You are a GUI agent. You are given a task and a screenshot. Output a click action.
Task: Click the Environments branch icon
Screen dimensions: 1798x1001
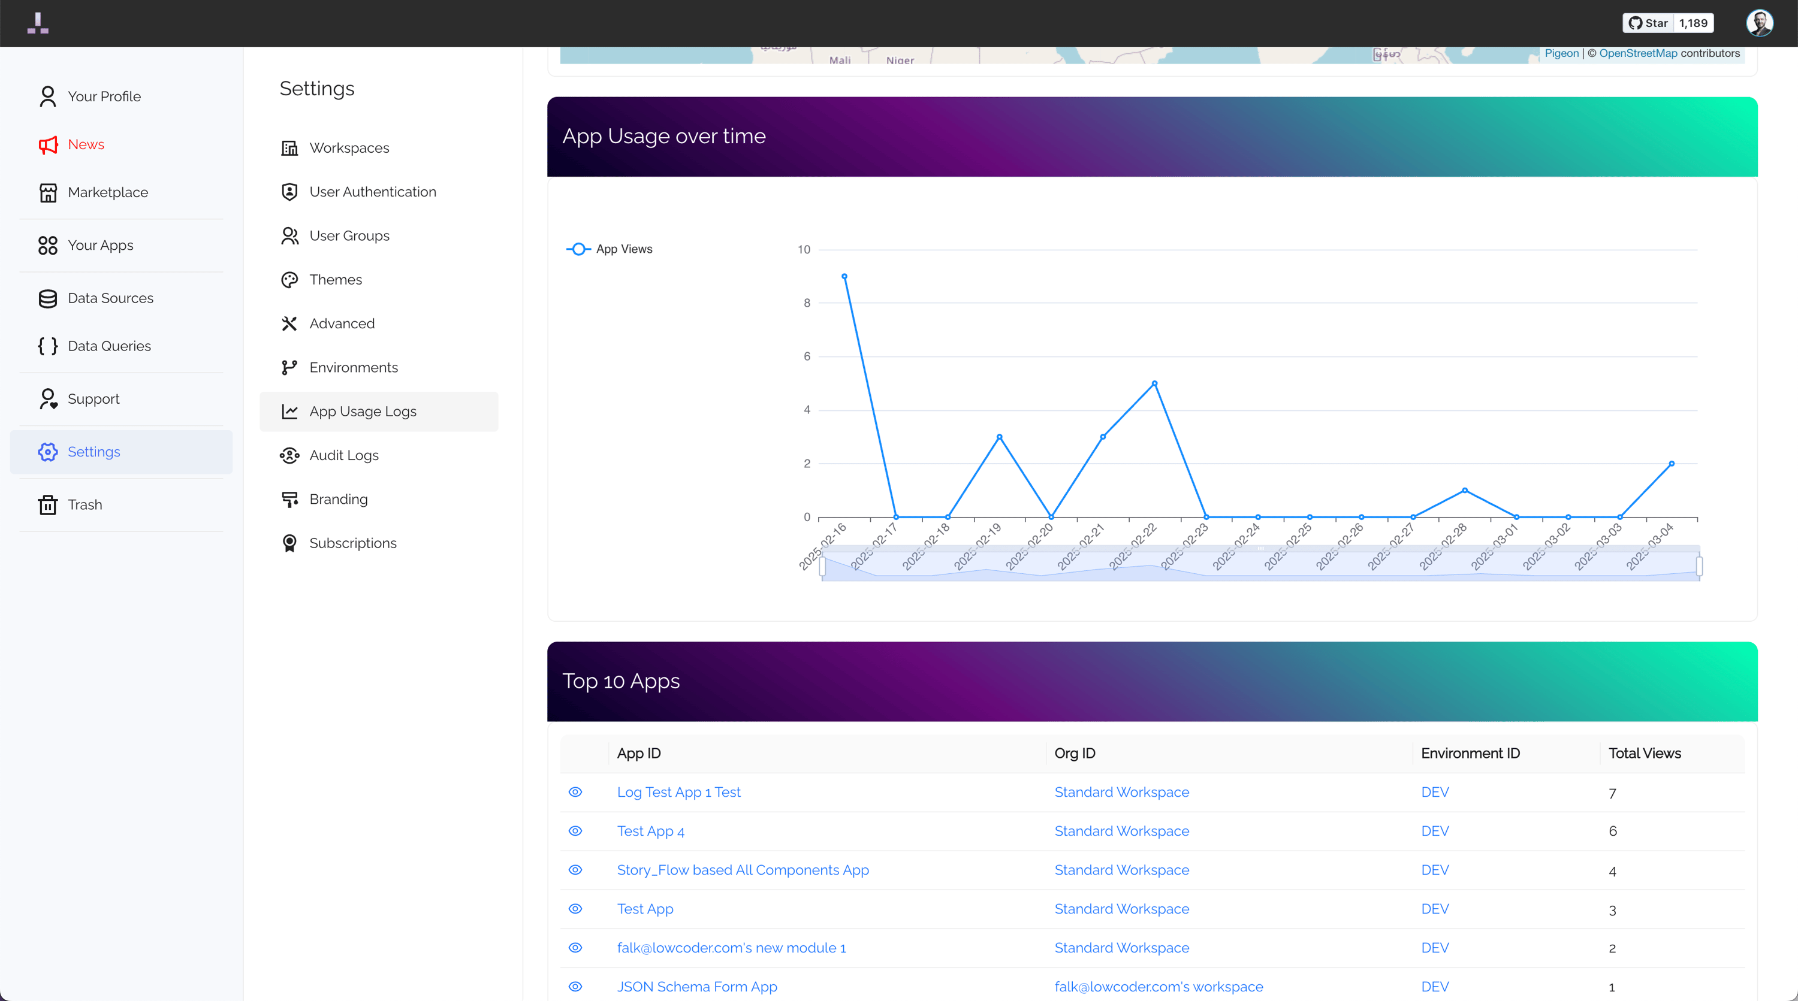point(289,368)
